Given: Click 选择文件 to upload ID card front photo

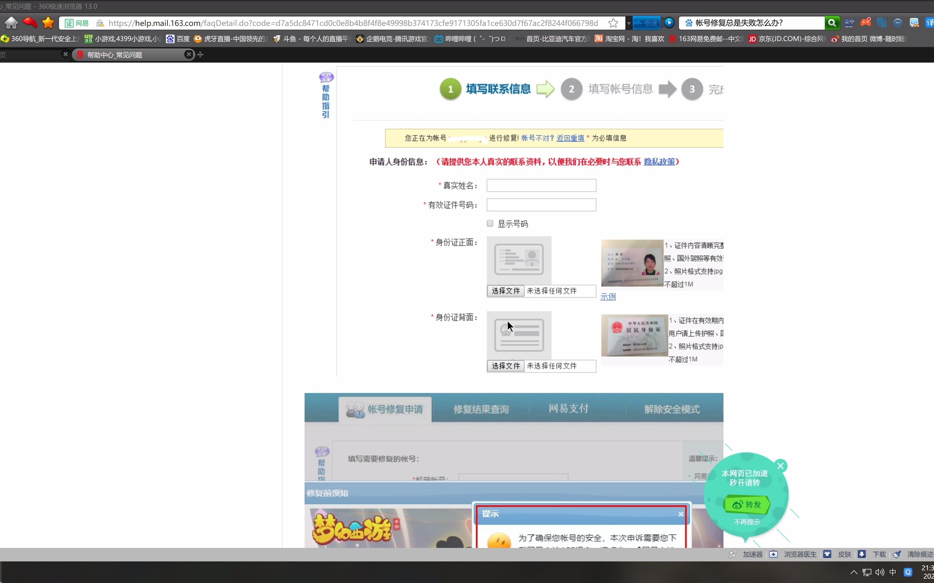Looking at the screenshot, I should (505, 291).
